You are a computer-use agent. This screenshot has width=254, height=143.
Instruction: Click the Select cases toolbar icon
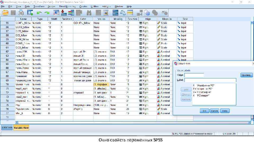coord(130,13)
